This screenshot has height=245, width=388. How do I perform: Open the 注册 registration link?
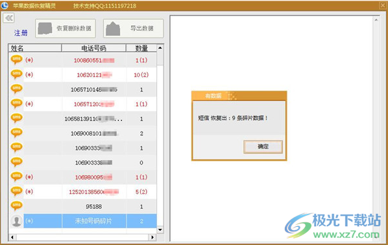[x=21, y=32]
